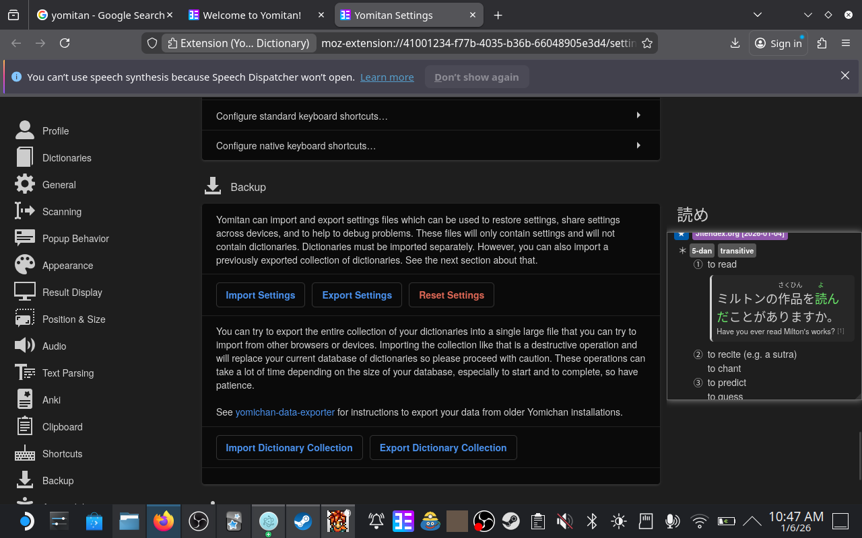This screenshot has width=862, height=538.
Task: Open the yomichan-data-exporter link
Action: 285,412
